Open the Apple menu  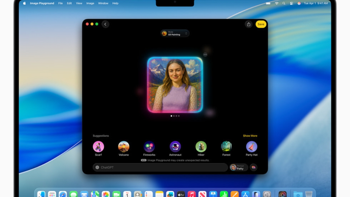point(24,3)
